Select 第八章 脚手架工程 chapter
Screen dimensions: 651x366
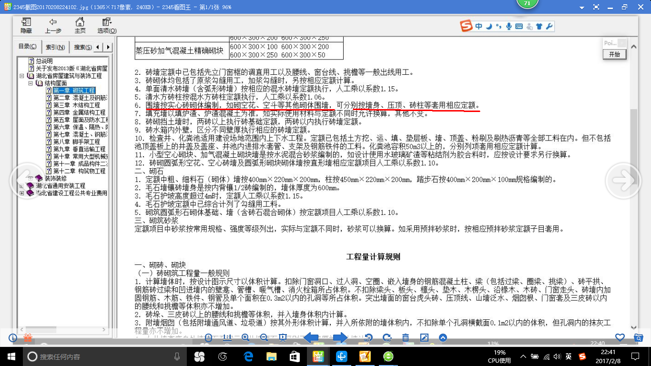[x=76, y=142]
